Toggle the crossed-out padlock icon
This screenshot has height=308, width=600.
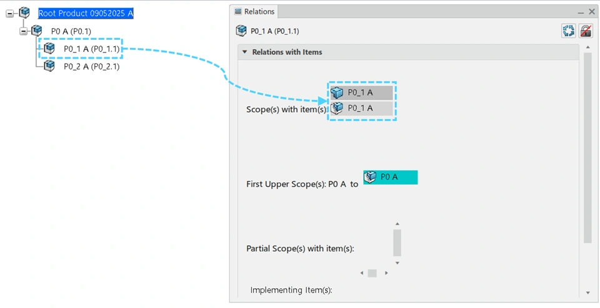click(x=586, y=31)
